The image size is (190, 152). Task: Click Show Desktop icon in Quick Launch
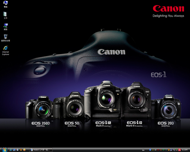coord(14,150)
